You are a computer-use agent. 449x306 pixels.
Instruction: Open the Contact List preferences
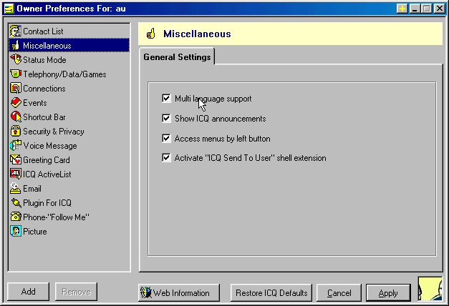click(x=69, y=31)
